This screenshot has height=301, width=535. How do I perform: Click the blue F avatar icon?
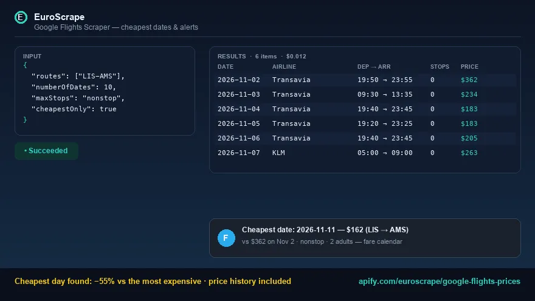click(x=226, y=238)
